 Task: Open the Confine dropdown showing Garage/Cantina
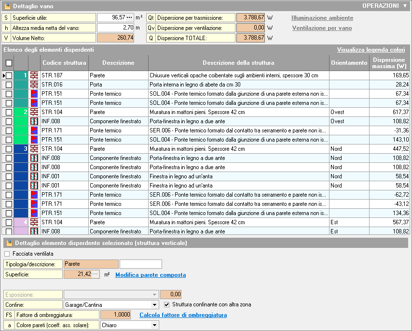tap(154, 305)
